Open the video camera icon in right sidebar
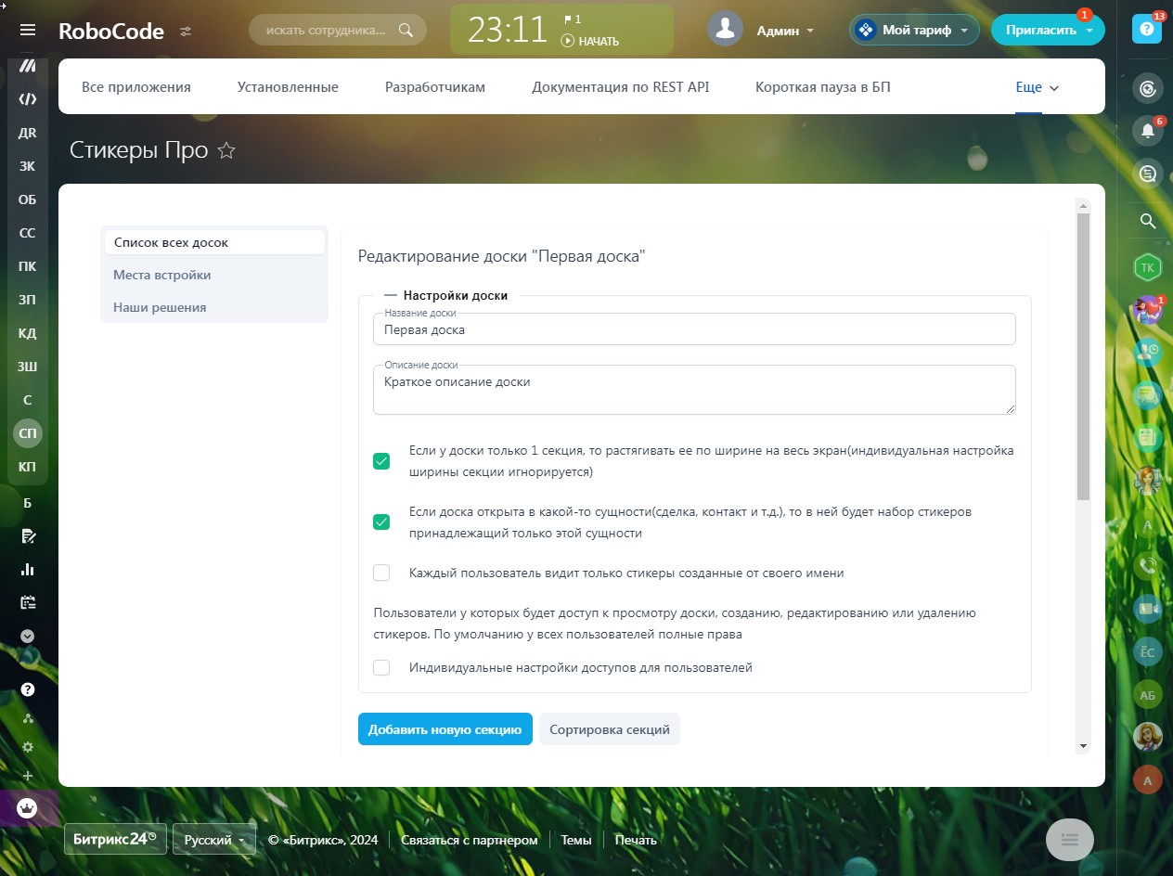 1148,608
